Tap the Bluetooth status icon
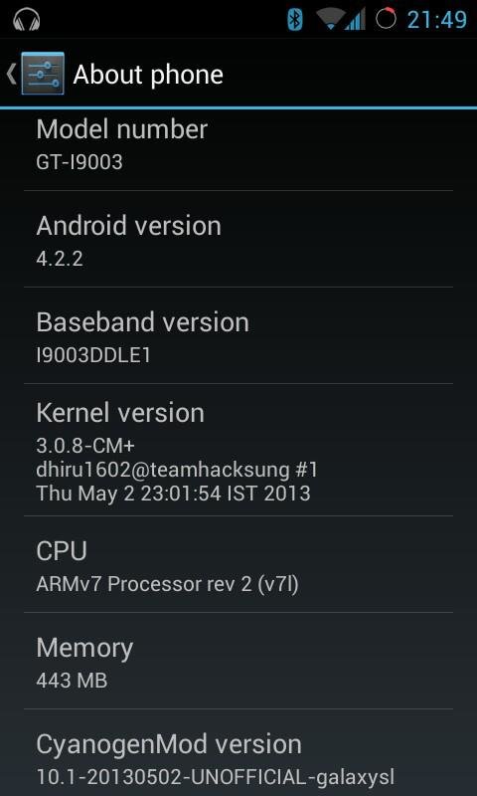Screen dimensions: 477x796 [x=295, y=19]
